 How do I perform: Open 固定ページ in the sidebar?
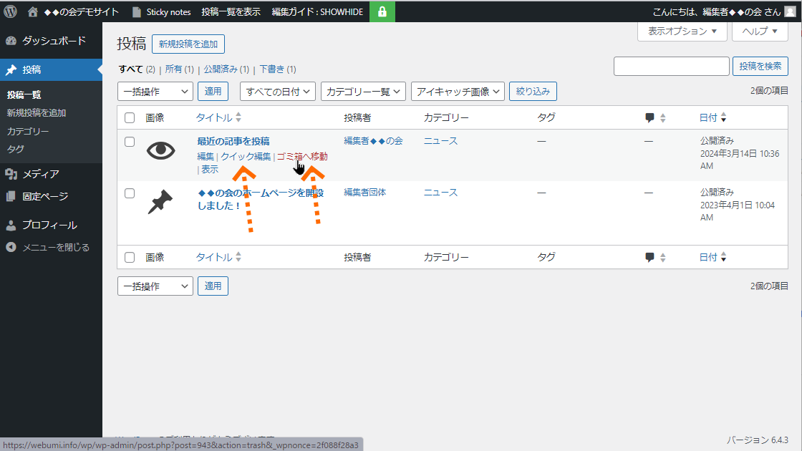tap(44, 196)
